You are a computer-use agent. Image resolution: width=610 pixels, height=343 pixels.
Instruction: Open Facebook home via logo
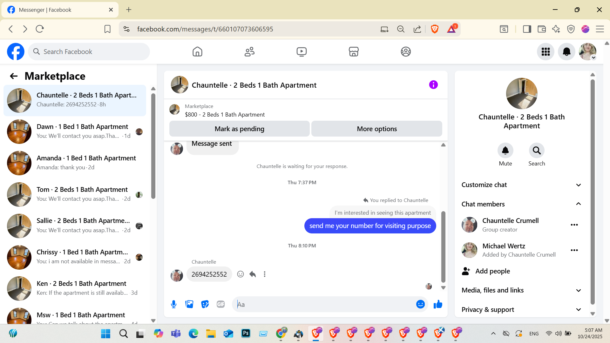16,51
